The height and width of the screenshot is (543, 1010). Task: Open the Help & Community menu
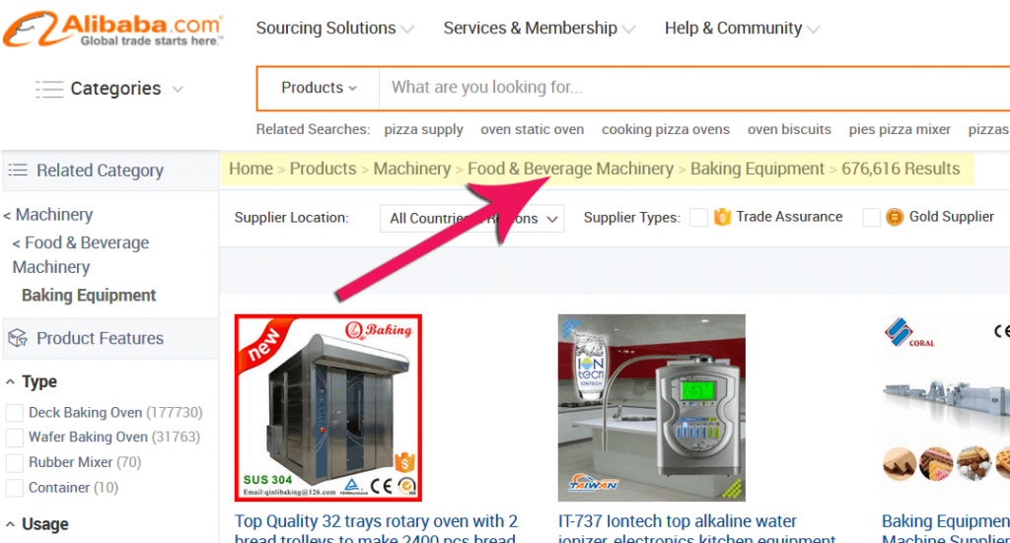[742, 29]
